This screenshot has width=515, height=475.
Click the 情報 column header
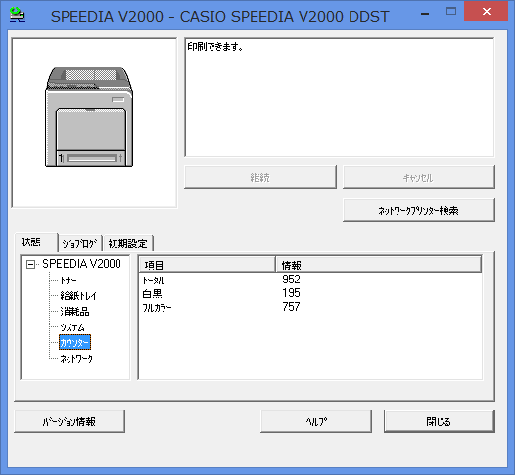[x=378, y=265]
